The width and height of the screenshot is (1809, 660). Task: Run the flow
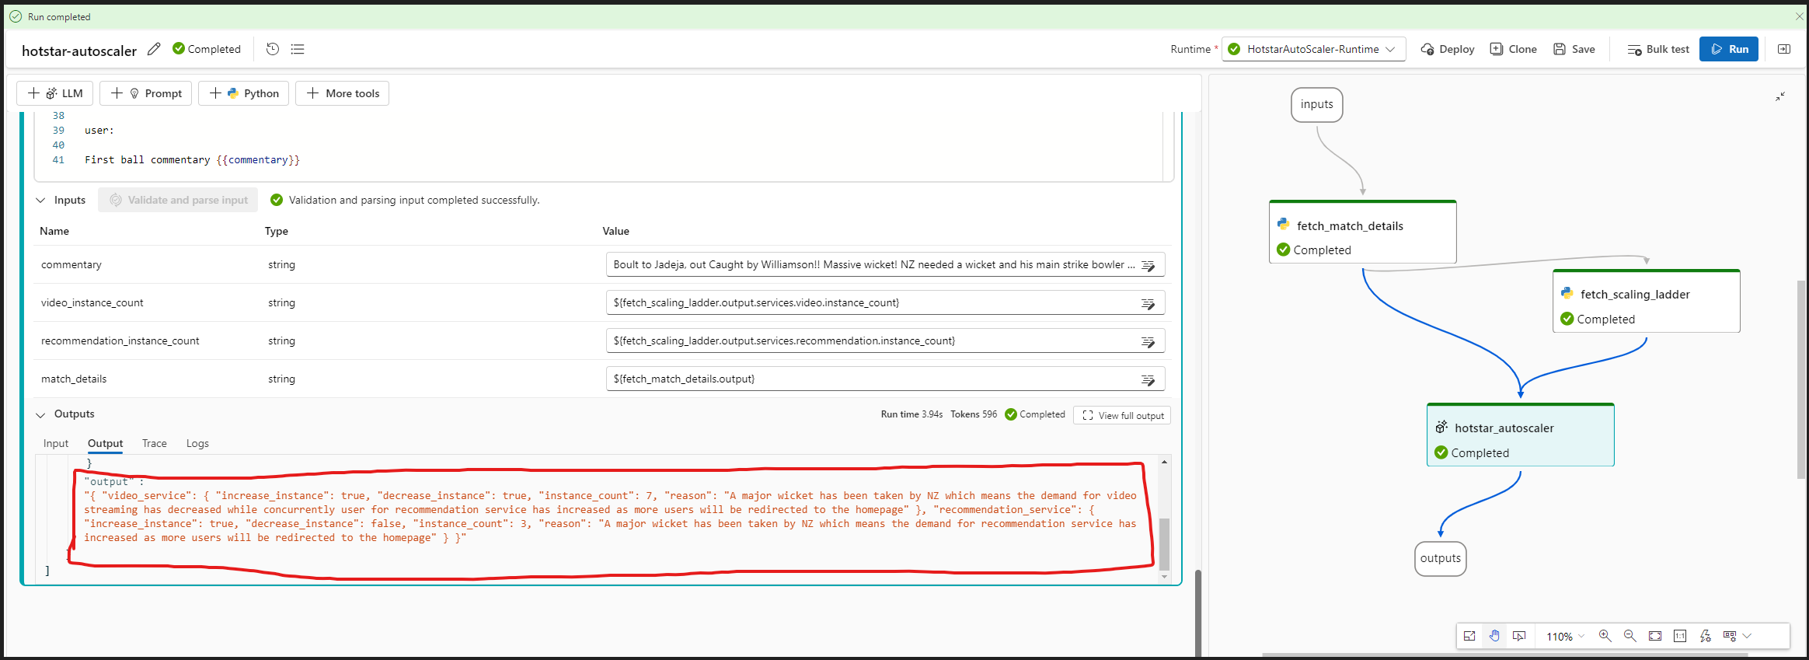(1729, 49)
